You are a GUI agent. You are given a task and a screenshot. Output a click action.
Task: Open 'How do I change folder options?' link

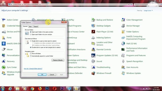point(33,69)
